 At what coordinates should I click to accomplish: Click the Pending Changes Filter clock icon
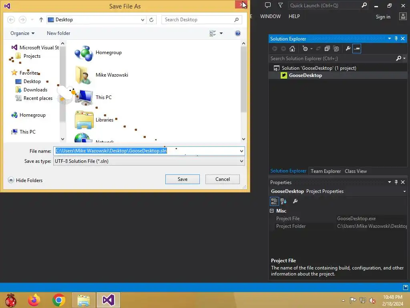click(x=305, y=49)
